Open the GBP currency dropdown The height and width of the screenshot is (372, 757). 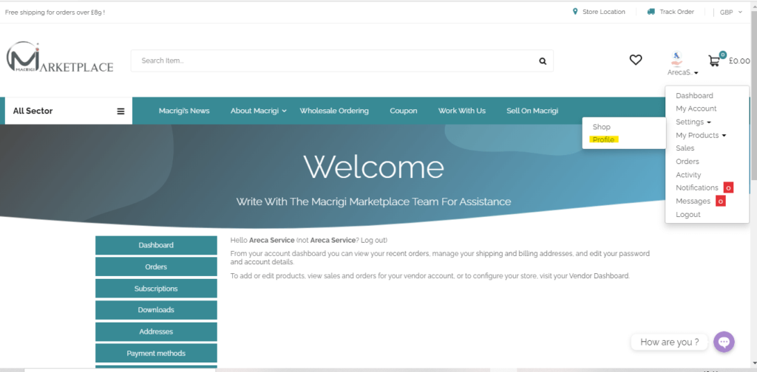(x=731, y=12)
